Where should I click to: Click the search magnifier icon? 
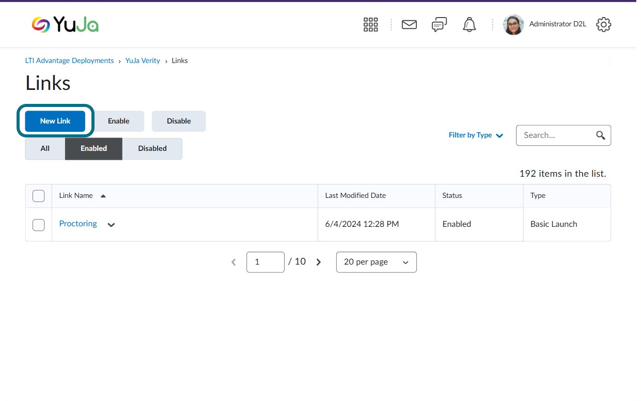coord(600,135)
